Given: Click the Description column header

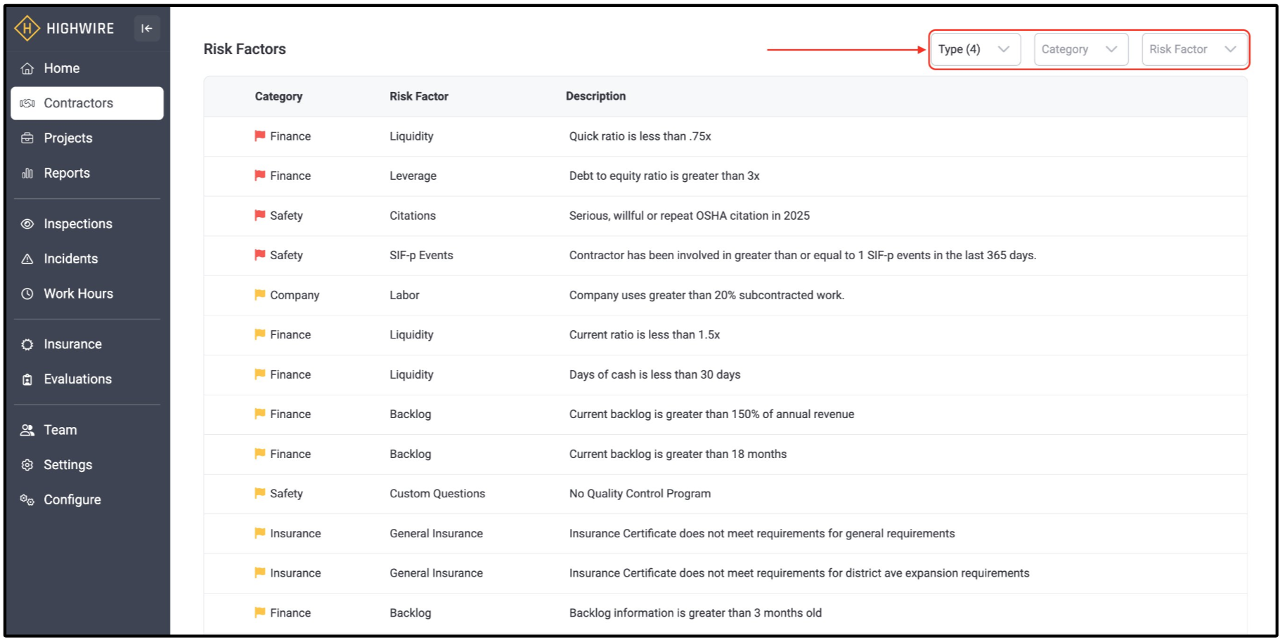Looking at the screenshot, I should tap(595, 96).
